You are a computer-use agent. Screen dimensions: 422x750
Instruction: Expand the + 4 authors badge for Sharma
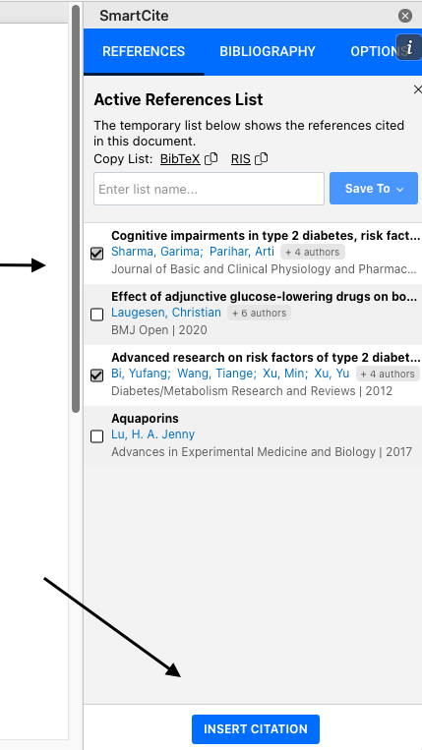click(313, 252)
